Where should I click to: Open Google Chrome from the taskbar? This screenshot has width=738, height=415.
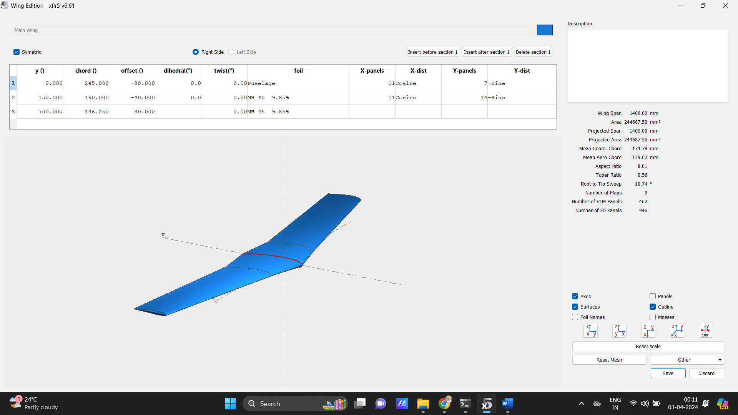[x=444, y=403]
